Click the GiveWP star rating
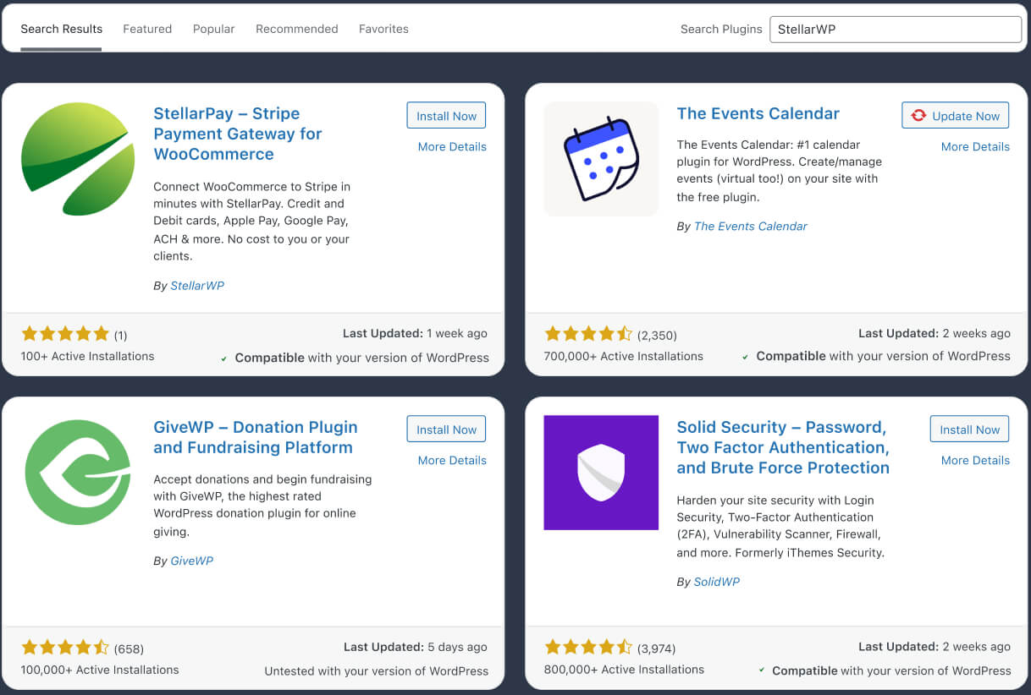This screenshot has height=695, width=1031. tap(65, 648)
